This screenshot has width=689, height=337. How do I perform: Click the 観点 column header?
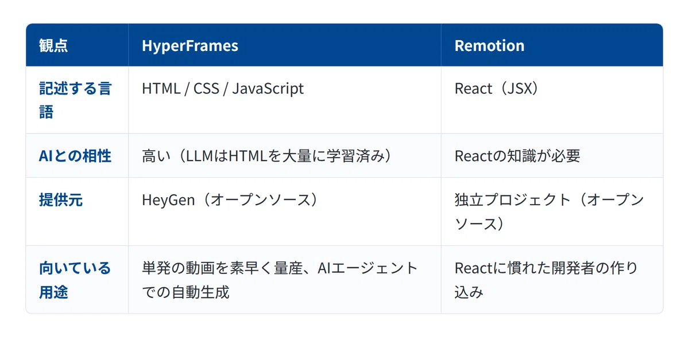pyautogui.click(x=77, y=45)
